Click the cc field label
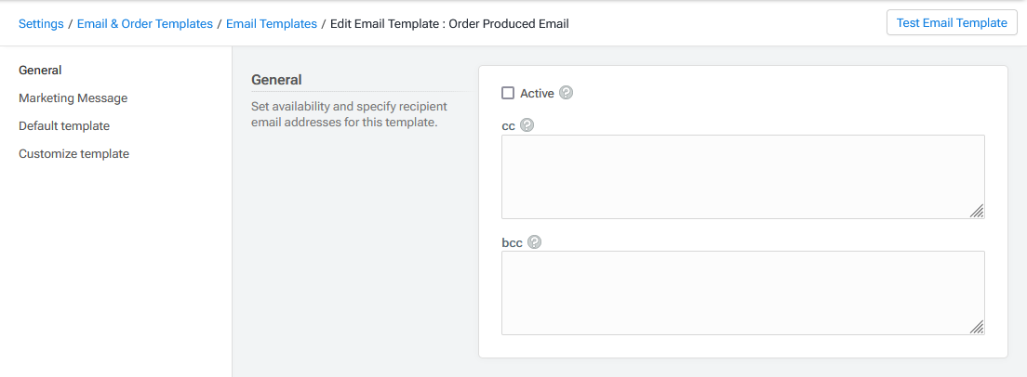The width and height of the screenshot is (1027, 377). pos(508,125)
